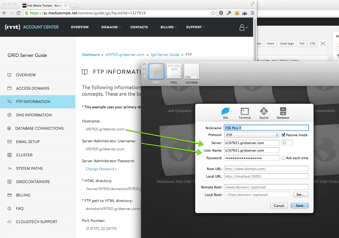The height and width of the screenshot is (238, 339).
Task: Click the GridContainers squares icon
Action: click(10, 182)
